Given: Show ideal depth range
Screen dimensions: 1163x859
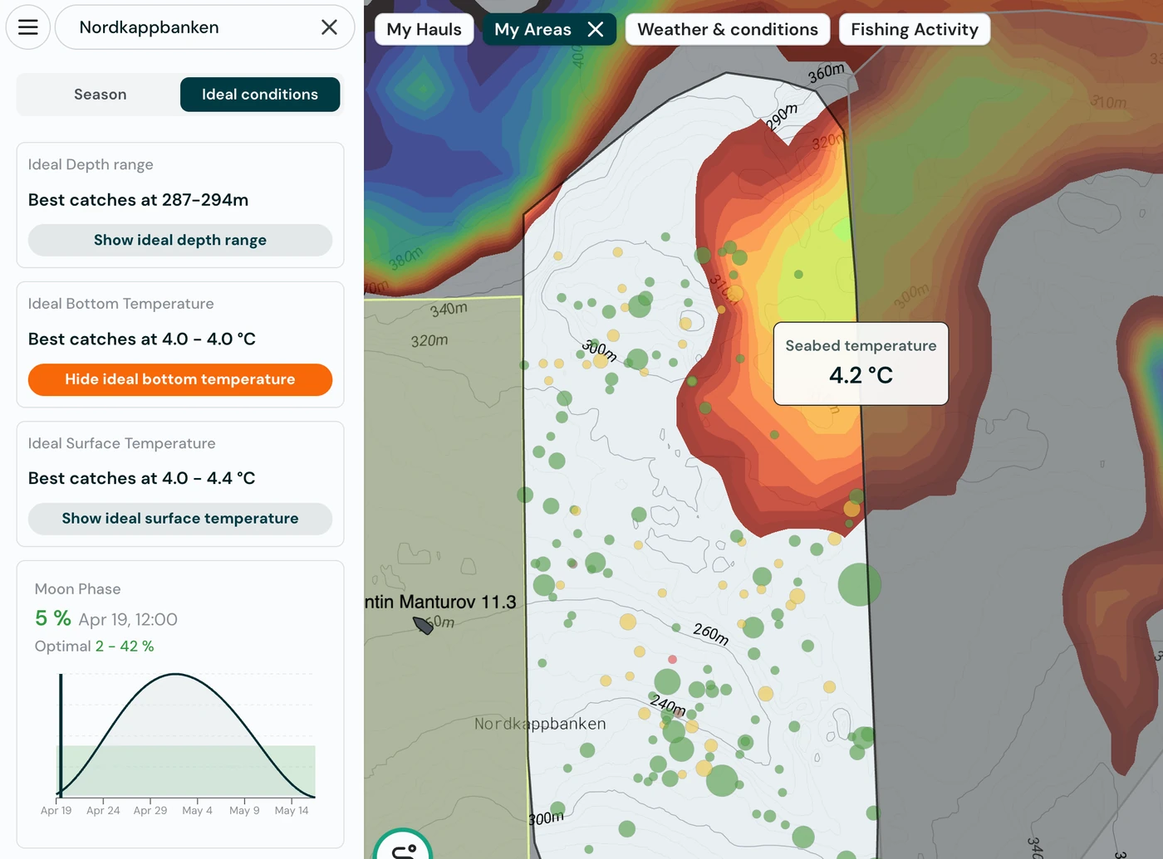Looking at the screenshot, I should coord(180,240).
